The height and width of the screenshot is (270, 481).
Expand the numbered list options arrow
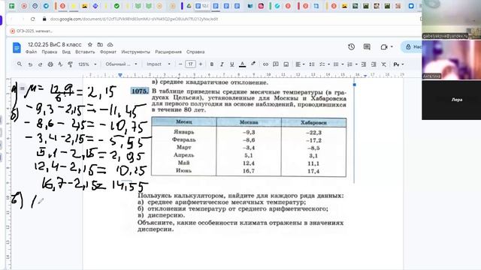(356, 64)
